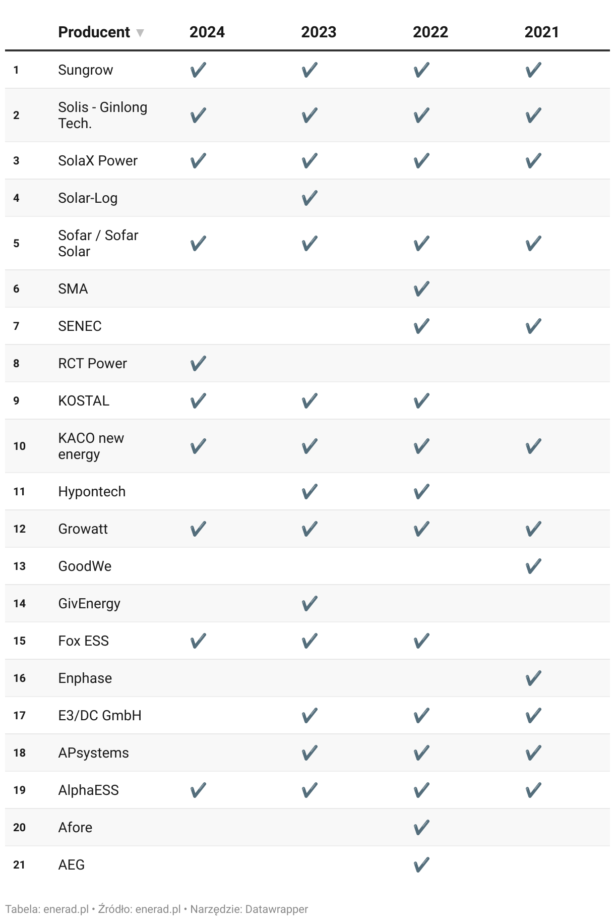Screen dimensions: 615x921
Task: Click SMA's 2022 checkmark
Action: point(421,289)
